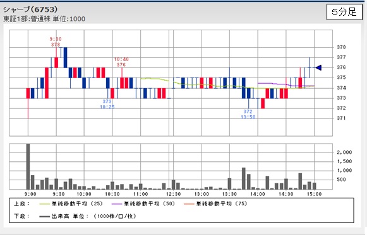Click the 13:50 low label showing 372

(x=248, y=114)
